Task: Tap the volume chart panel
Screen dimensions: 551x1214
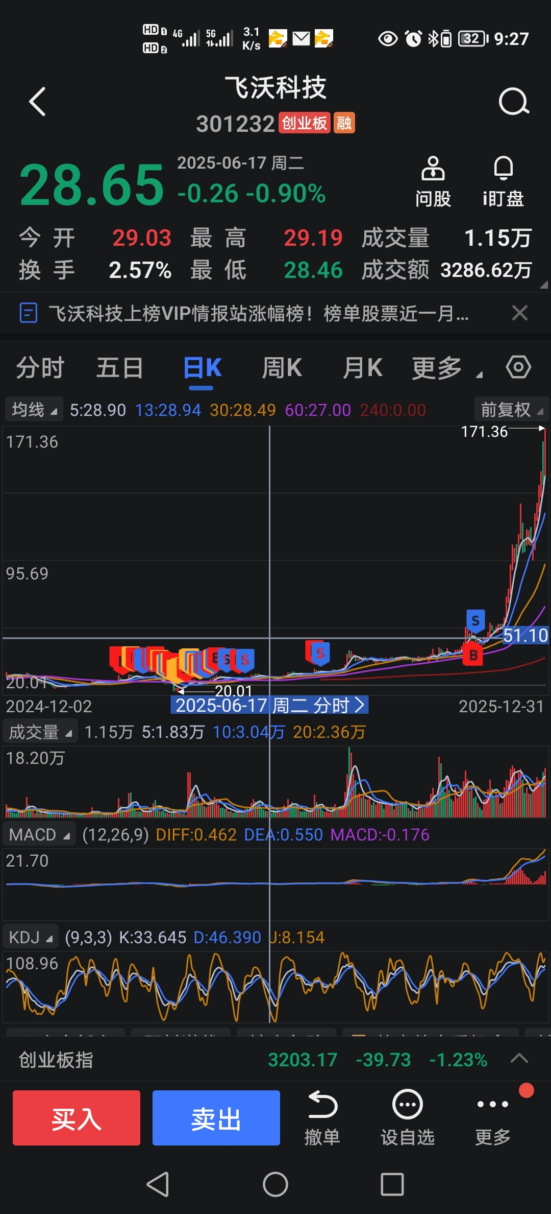Action: [x=275, y=782]
